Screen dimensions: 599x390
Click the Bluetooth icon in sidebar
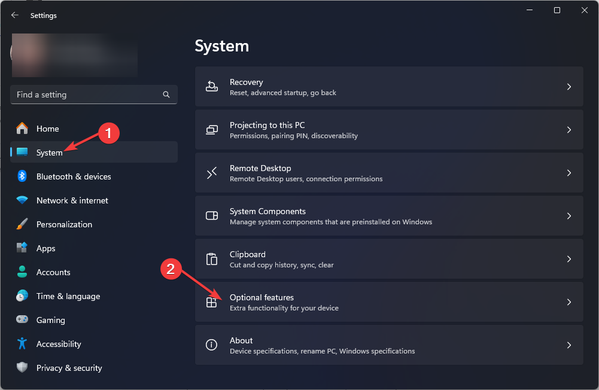(22, 176)
